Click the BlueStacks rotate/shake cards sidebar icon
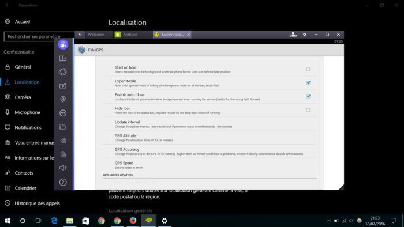404x227 pixels. 63,72
